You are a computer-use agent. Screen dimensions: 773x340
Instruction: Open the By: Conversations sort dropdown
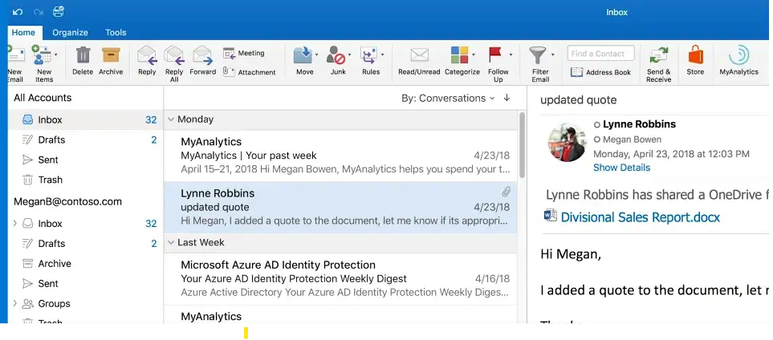pos(448,98)
